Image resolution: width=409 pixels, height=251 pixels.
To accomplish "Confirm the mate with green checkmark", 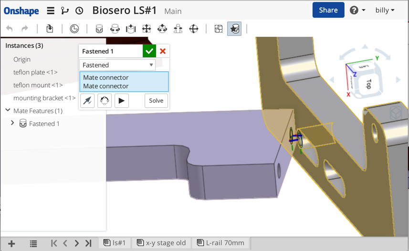I will pos(149,51).
